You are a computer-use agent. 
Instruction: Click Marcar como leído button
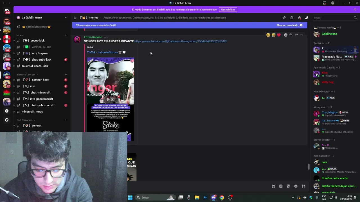[290, 25]
